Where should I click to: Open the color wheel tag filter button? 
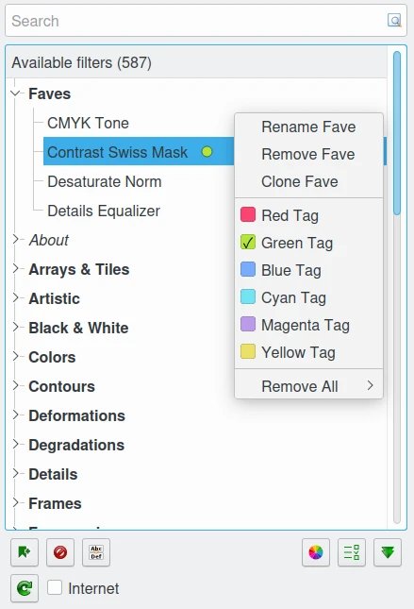(316, 552)
